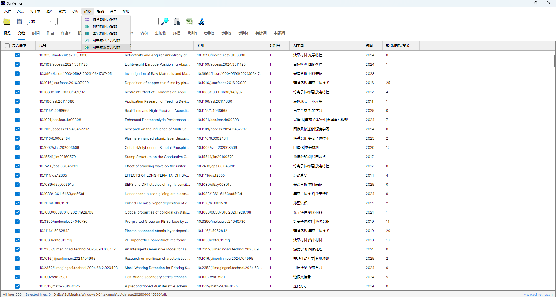
Task: Uncheck row 10.1115/1.4068665
Action: pos(17,111)
